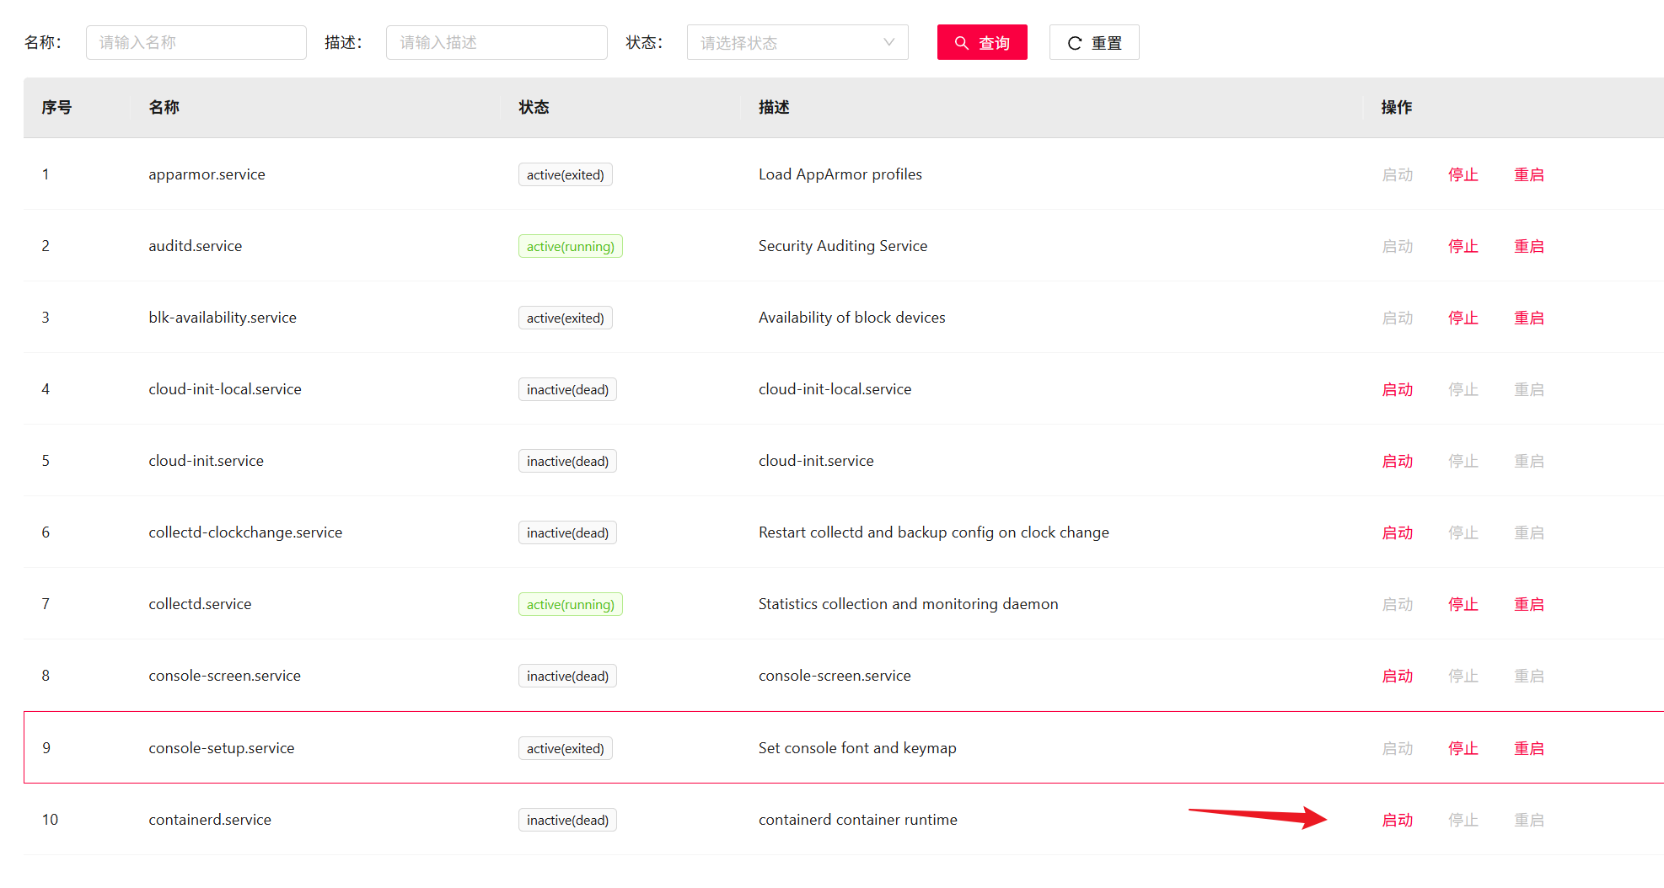
Task: Click the 描述 column header
Action: tap(774, 107)
